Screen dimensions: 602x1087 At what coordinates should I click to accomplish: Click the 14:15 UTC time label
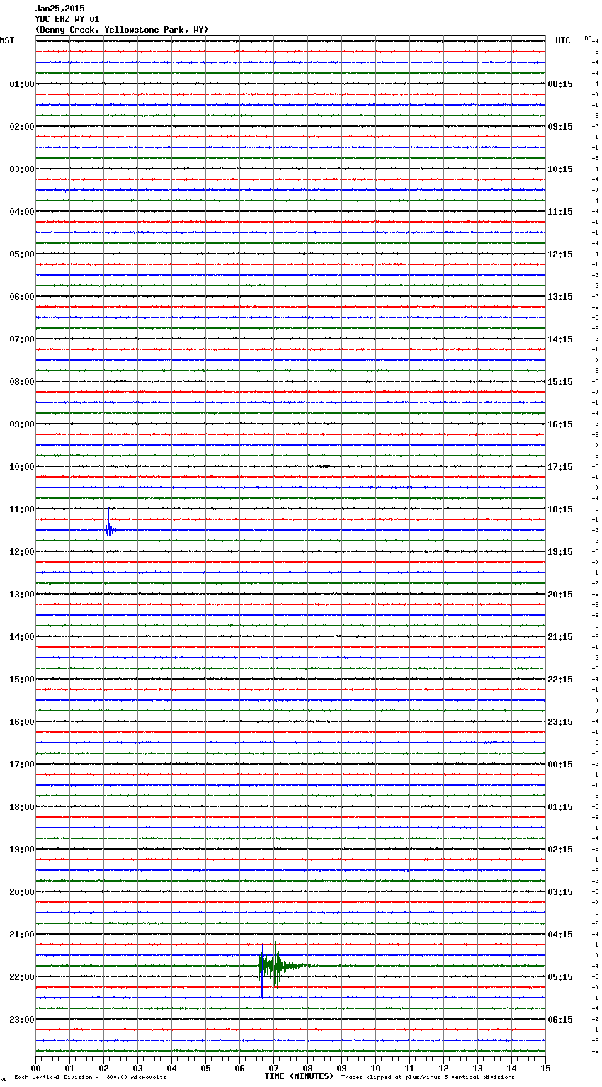(560, 339)
